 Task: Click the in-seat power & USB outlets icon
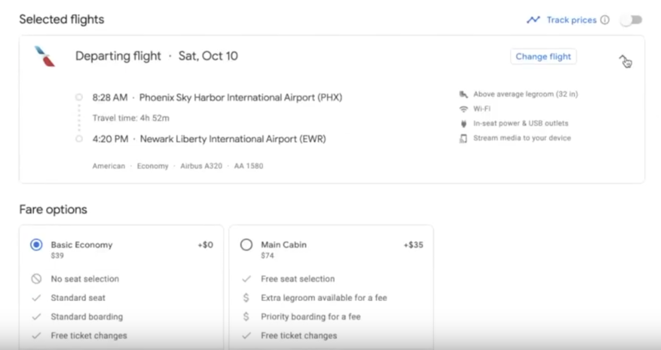tap(464, 123)
